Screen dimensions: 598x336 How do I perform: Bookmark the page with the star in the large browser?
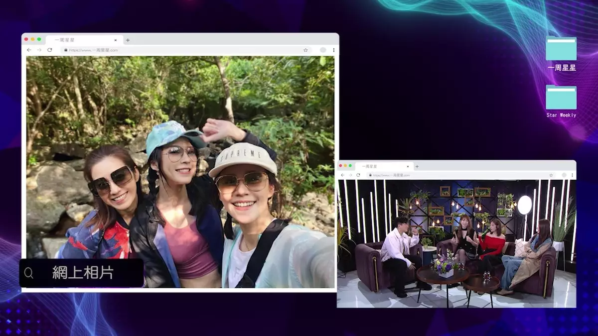pos(305,50)
